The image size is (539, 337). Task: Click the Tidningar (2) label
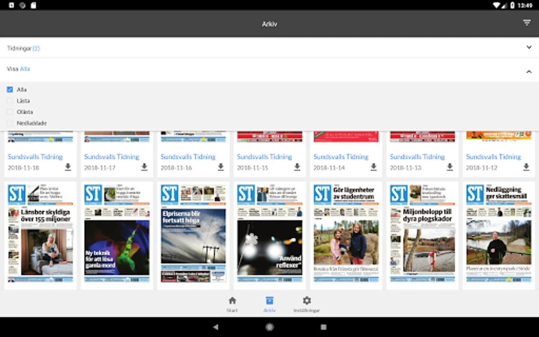[23, 48]
